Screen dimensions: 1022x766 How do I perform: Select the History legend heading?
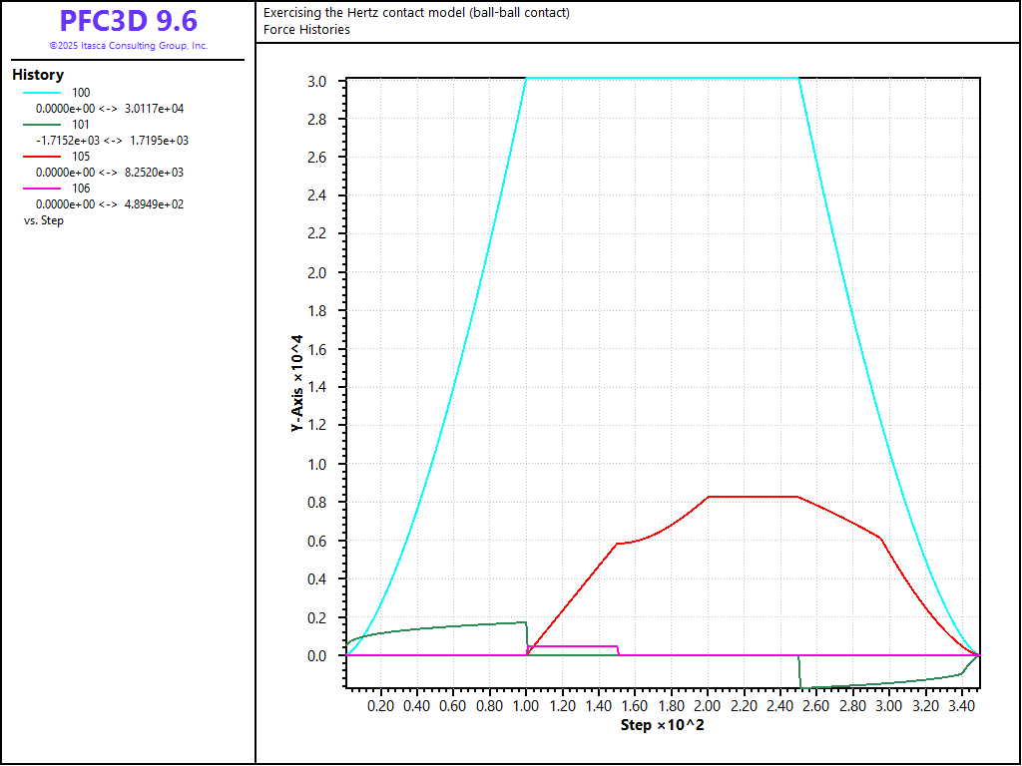click(x=38, y=75)
